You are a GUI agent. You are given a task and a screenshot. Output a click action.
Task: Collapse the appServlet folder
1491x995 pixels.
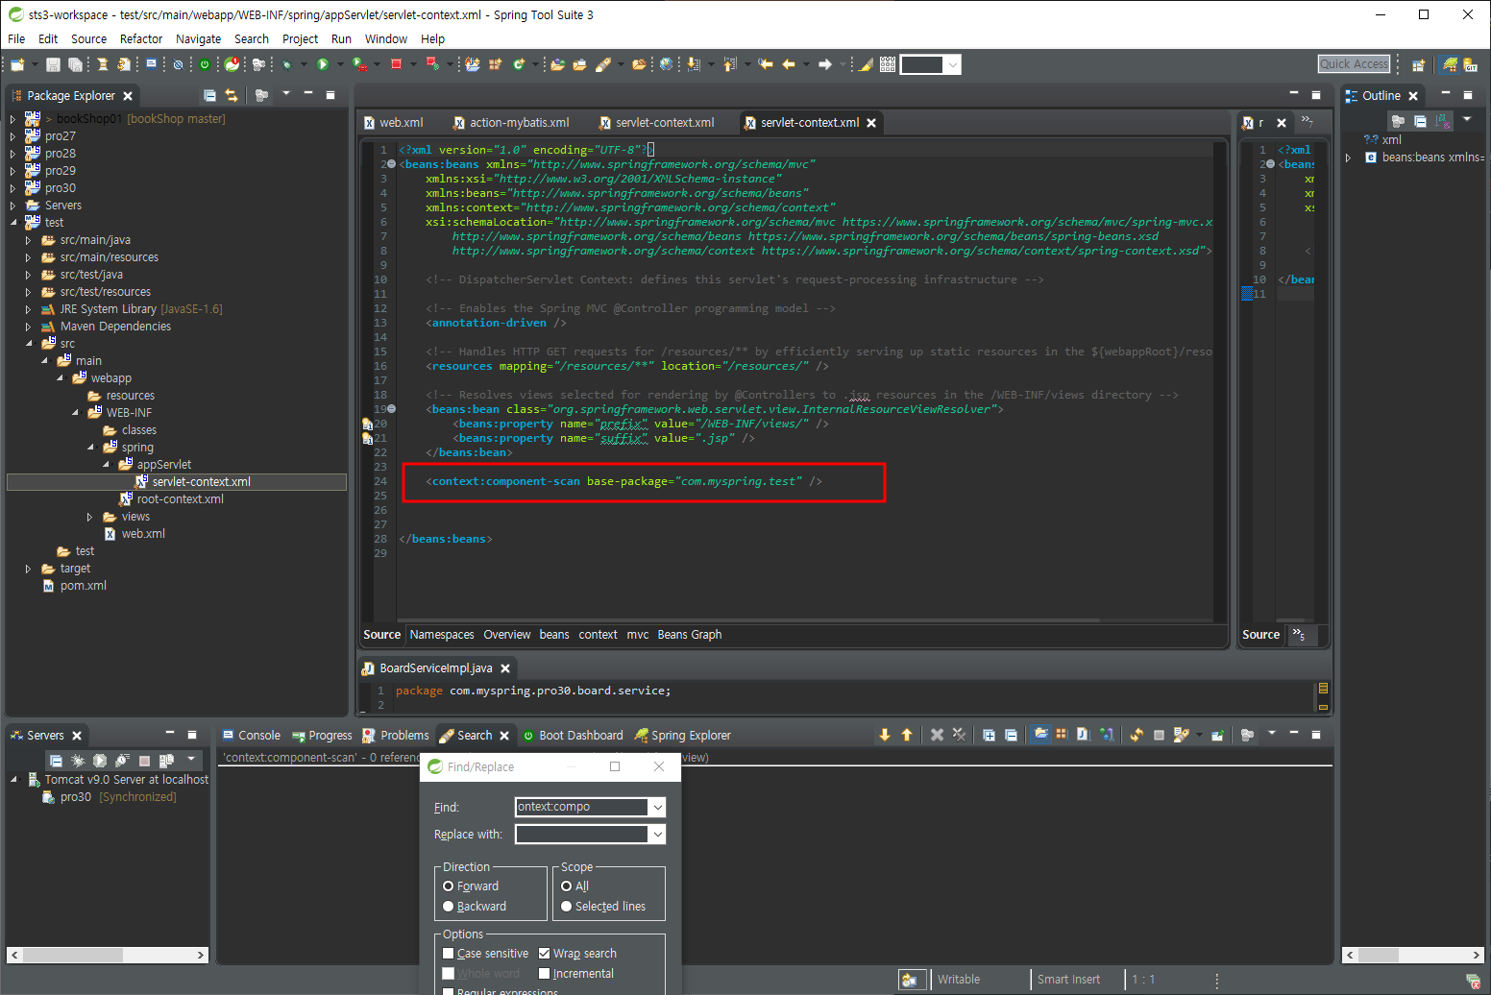[106, 465]
